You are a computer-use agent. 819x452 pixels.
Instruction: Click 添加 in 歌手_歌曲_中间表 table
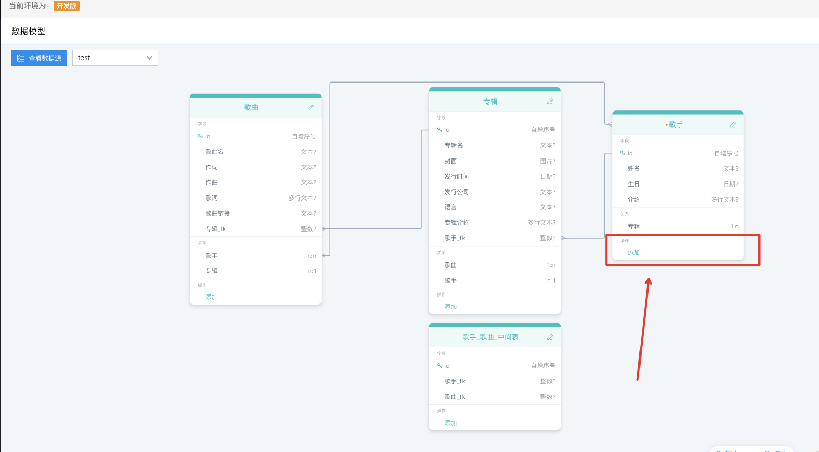pos(450,423)
